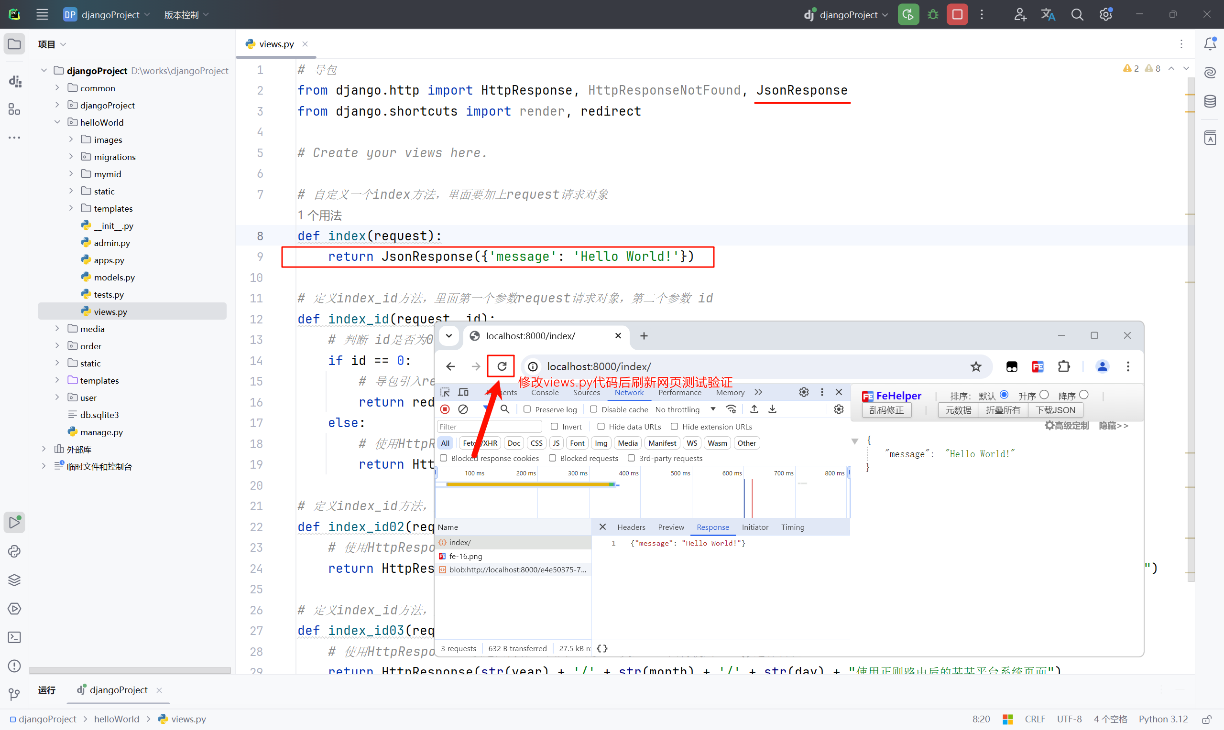Expand the migrations folder

(x=71, y=156)
